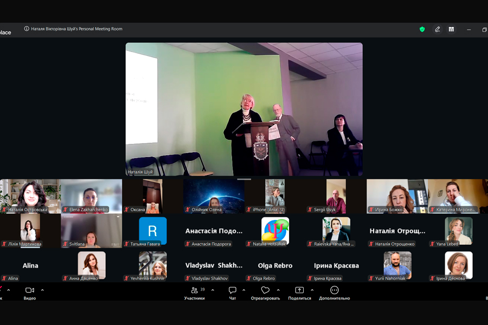The image size is (488, 325).
Task: Open the annotate pencil icon in title bar
Action: coord(437,29)
